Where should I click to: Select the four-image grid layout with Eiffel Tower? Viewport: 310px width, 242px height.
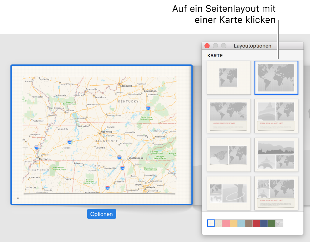pyautogui.click(x=276, y=155)
